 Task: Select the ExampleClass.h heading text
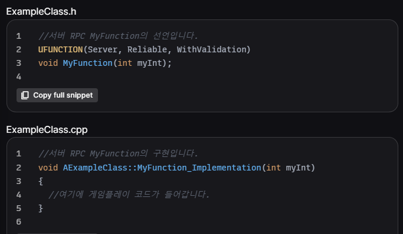[x=41, y=12]
